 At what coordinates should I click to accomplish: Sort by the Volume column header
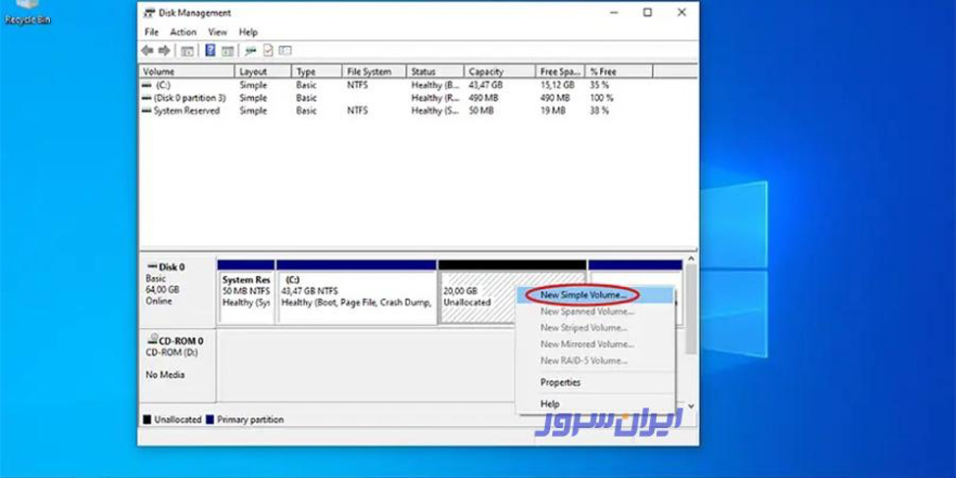pos(187,72)
